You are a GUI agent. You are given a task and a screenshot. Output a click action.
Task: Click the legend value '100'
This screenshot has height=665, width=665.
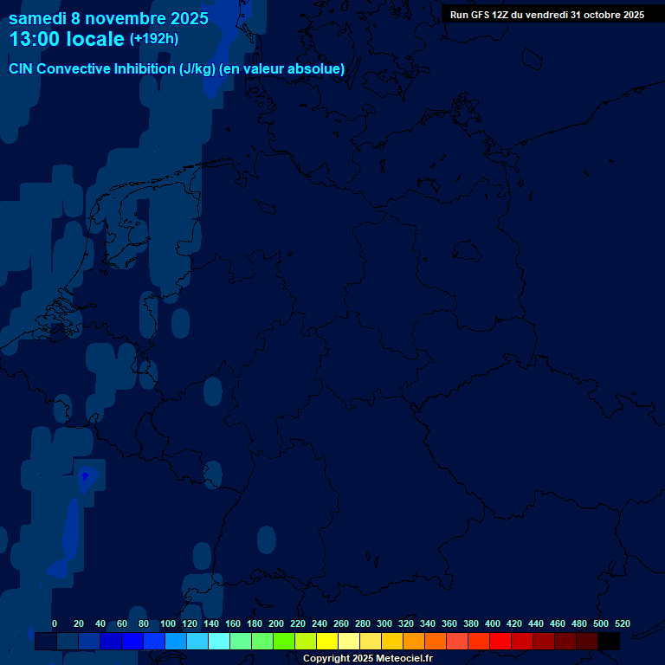tap(168, 623)
